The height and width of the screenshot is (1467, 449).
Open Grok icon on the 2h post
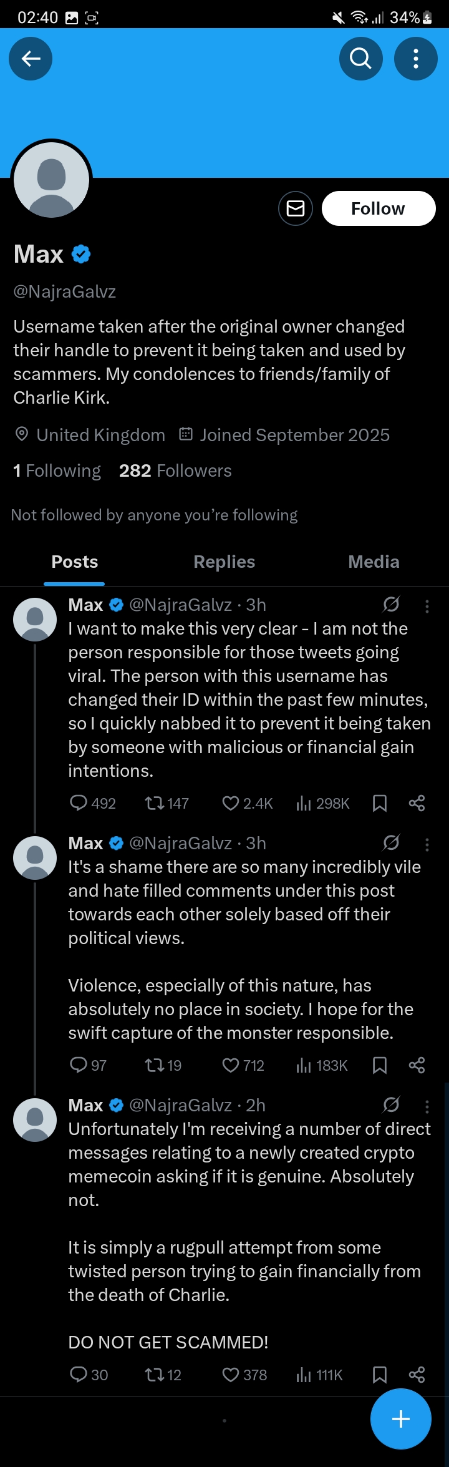tap(391, 1105)
